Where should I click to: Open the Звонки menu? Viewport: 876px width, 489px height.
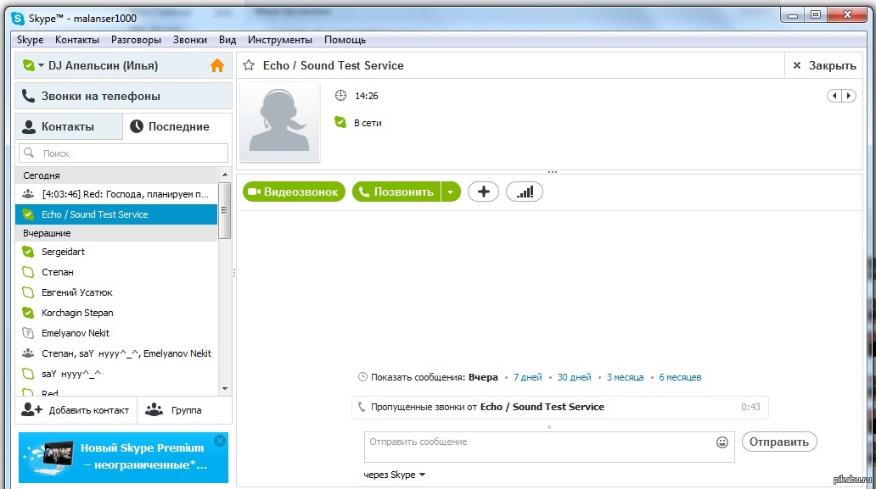point(190,40)
